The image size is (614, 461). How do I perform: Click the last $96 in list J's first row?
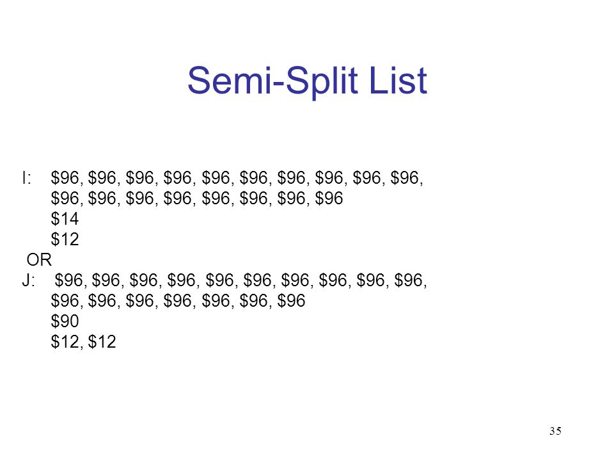[x=409, y=280]
